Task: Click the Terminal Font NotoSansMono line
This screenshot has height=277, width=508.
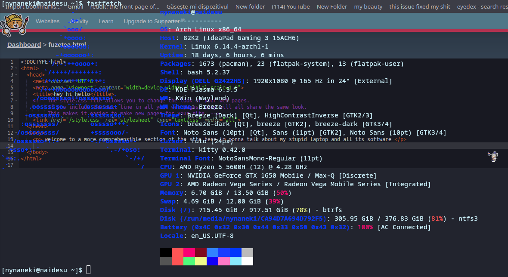Action: pos(242,158)
